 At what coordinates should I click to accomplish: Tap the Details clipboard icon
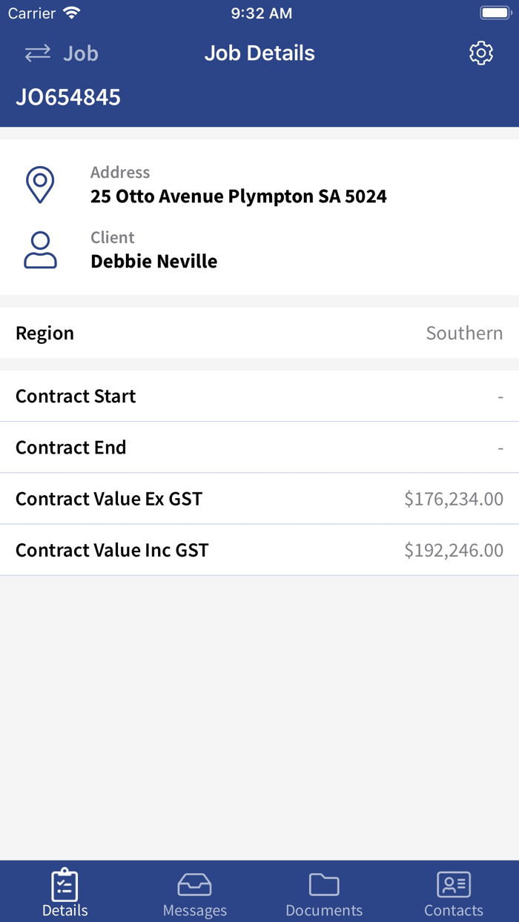pos(65,884)
